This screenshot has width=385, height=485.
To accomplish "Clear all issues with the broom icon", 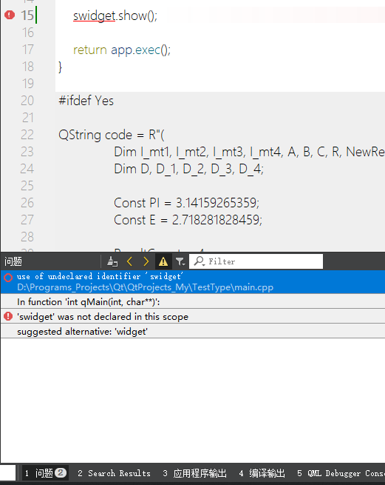I will pos(112,261).
